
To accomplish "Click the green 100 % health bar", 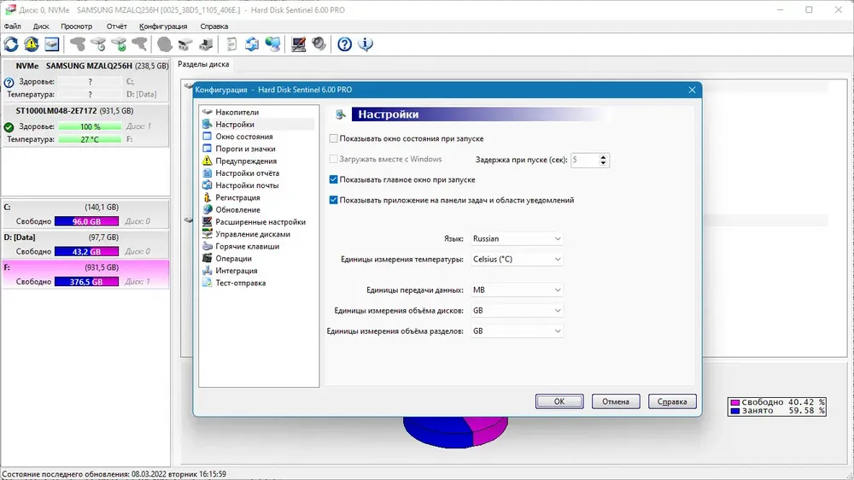I will click(90, 126).
